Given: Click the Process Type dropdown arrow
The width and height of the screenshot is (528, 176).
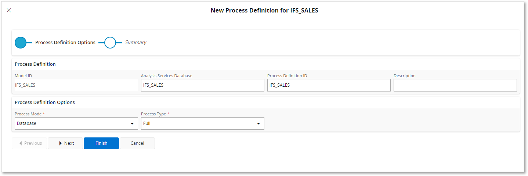Looking at the screenshot, I should tap(258, 123).
